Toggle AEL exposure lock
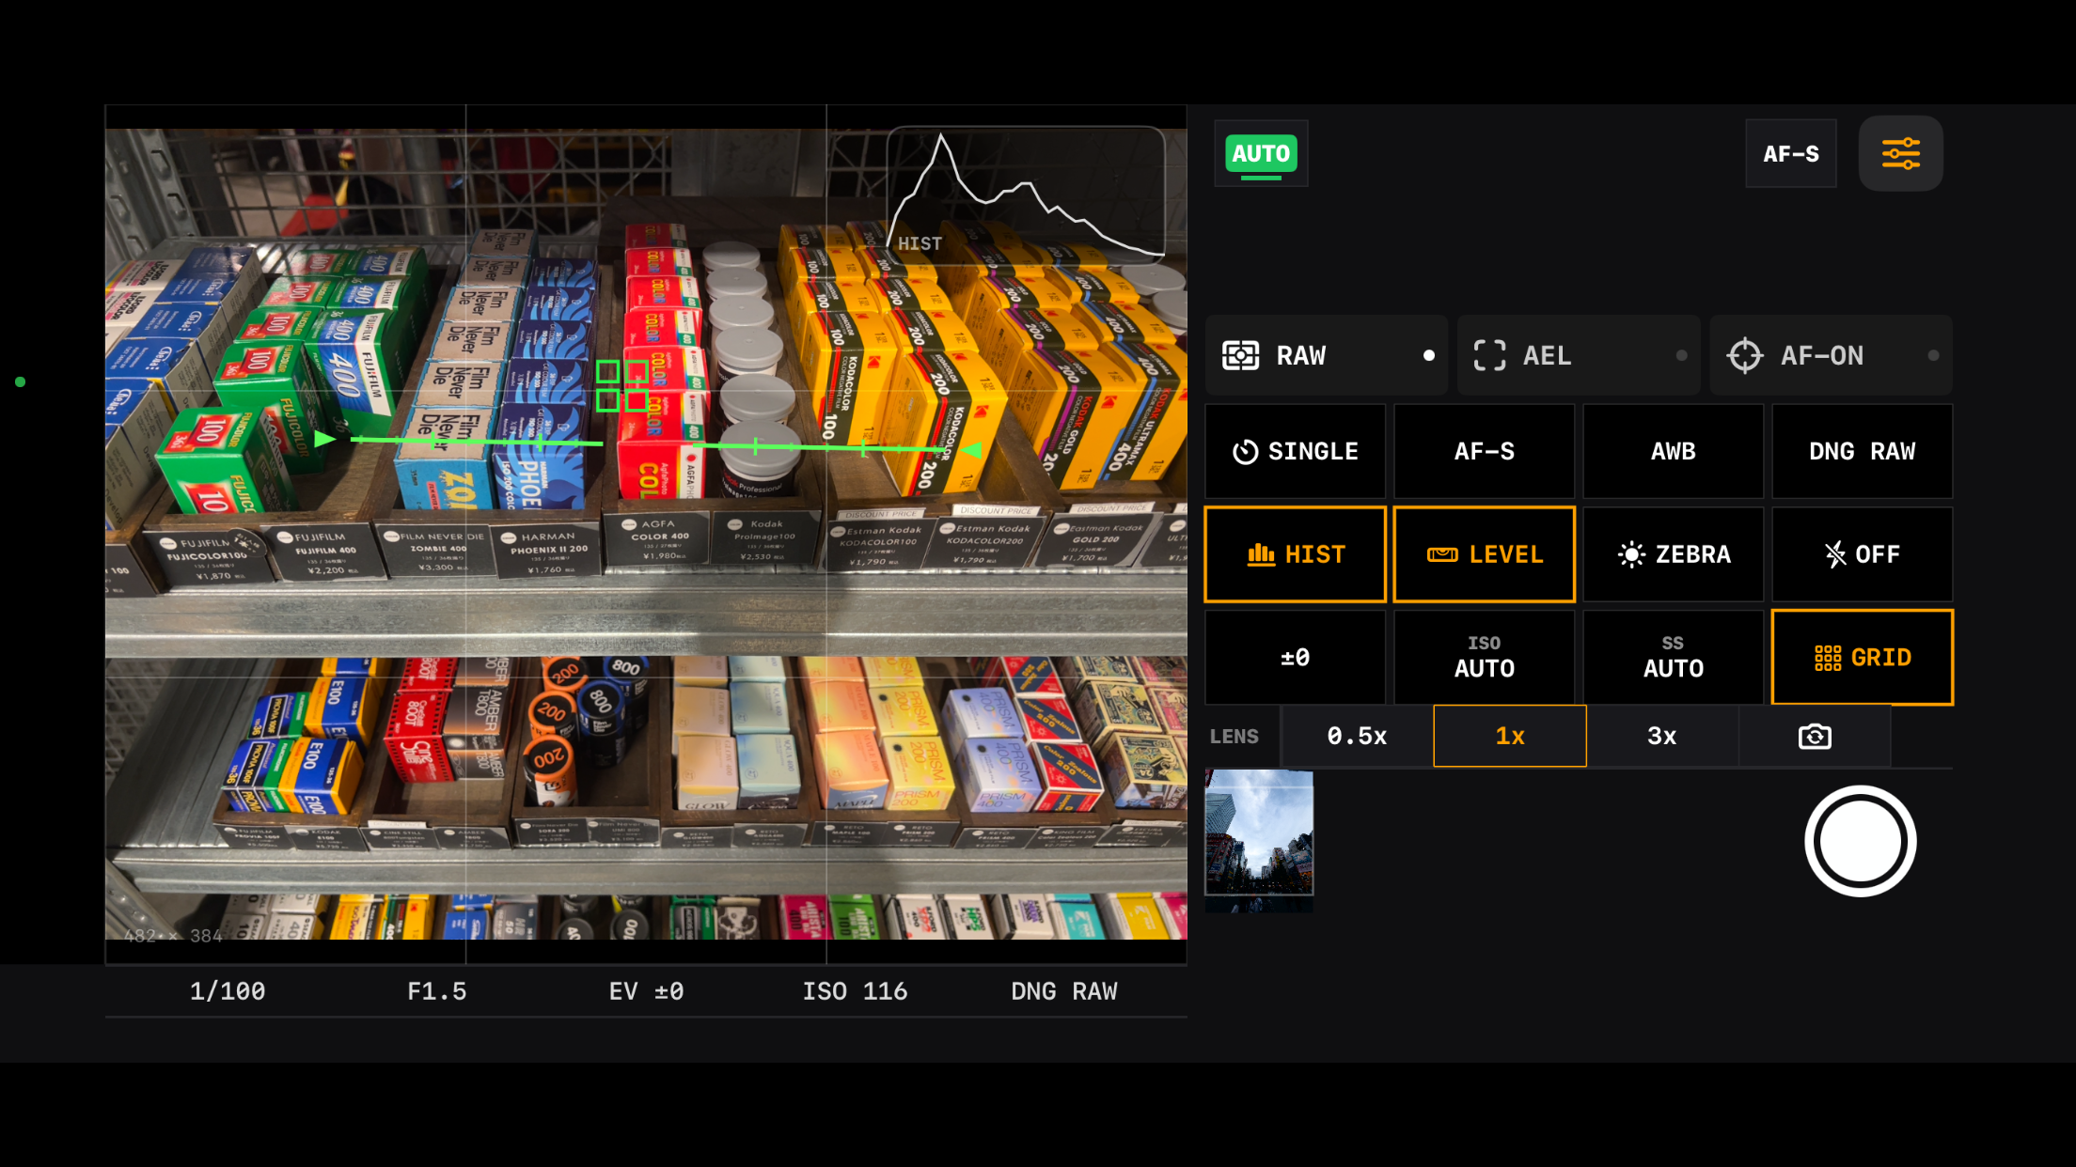The width and height of the screenshot is (2076, 1167). [x=1579, y=355]
